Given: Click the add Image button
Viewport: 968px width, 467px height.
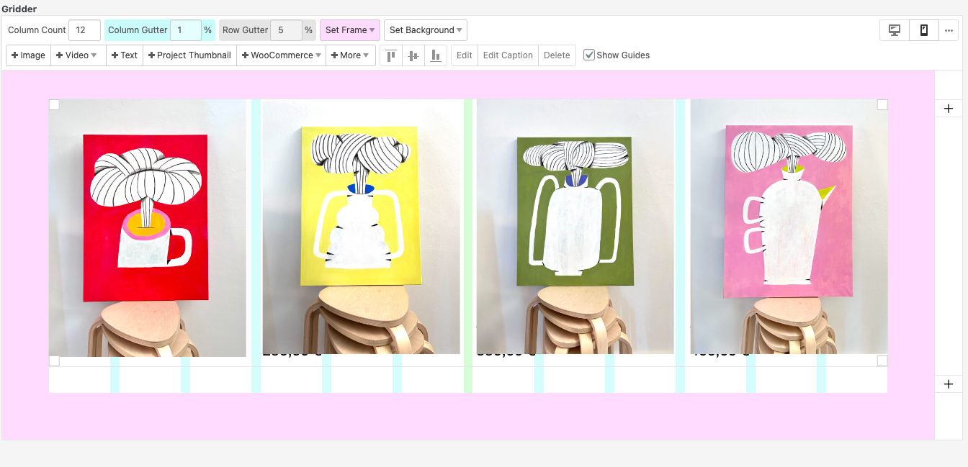Looking at the screenshot, I should pyautogui.click(x=28, y=55).
